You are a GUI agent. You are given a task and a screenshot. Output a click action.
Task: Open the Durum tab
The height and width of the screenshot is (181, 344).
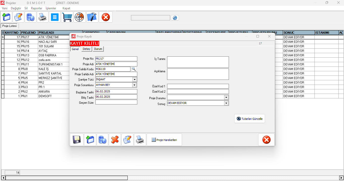[98, 49]
